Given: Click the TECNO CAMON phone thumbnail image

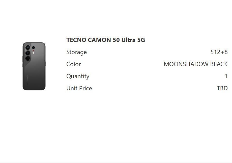Looking at the screenshot, I should coord(34,66).
